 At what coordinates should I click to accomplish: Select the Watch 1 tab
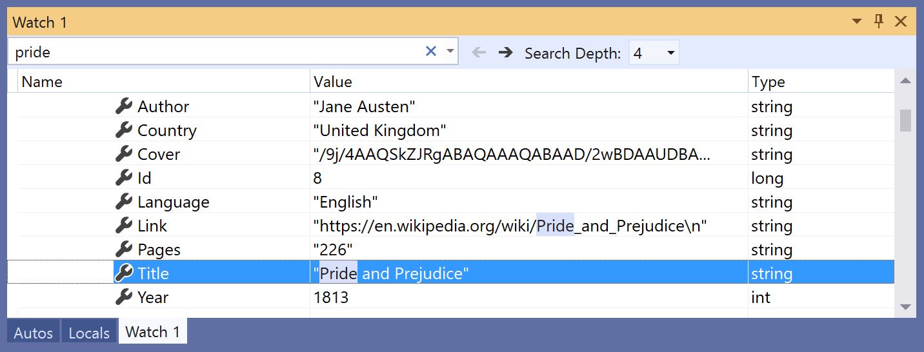[x=153, y=332]
